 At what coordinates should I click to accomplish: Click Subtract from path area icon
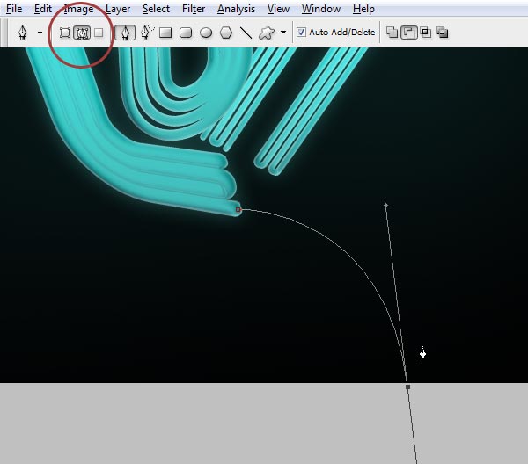click(x=409, y=33)
